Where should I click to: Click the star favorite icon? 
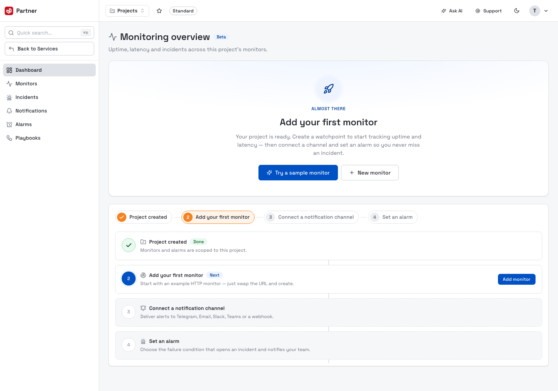pyautogui.click(x=159, y=11)
